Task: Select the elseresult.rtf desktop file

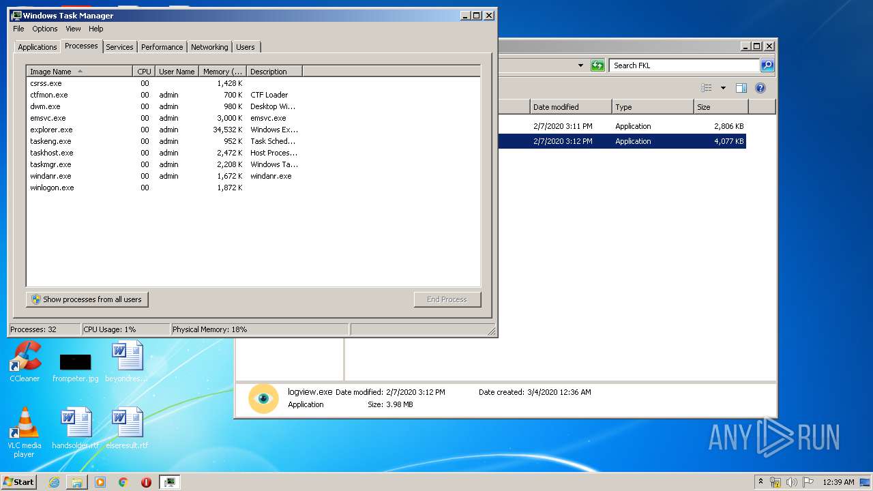Action: coord(127,429)
